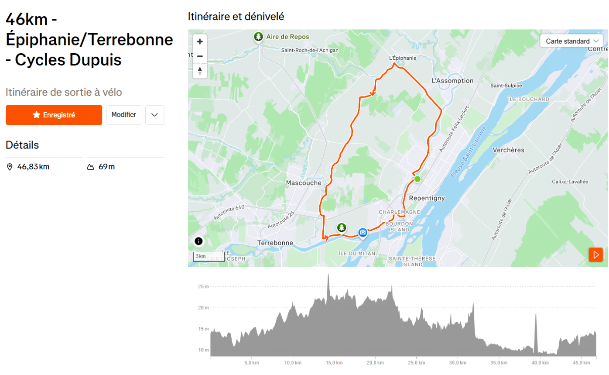Click the blue camera photo marker
Viewport: 609px width, 375px height.
point(363,233)
